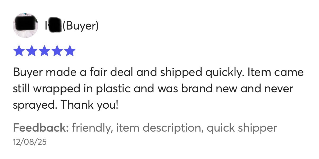This screenshot has height=159, width=319.
Task: Click "Item came" in the review text
Action: (275, 73)
